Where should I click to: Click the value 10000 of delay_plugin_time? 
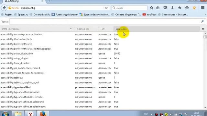click(117, 54)
